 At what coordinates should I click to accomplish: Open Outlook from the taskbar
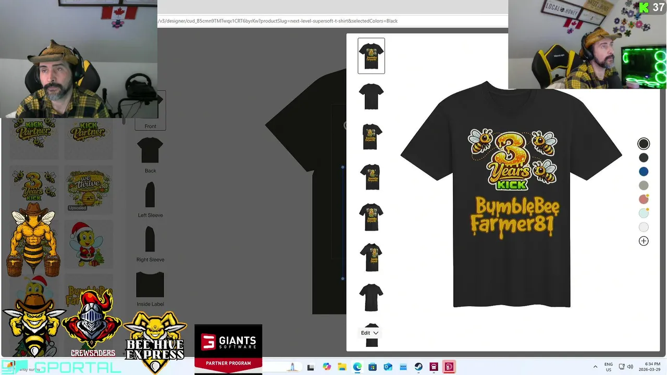point(388,367)
